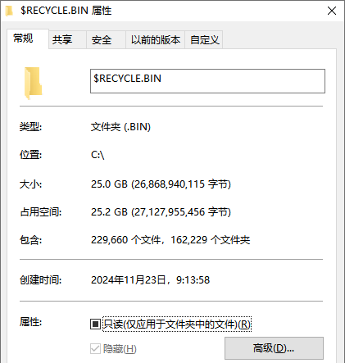Switch to 以前的版本 tab

point(155,40)
